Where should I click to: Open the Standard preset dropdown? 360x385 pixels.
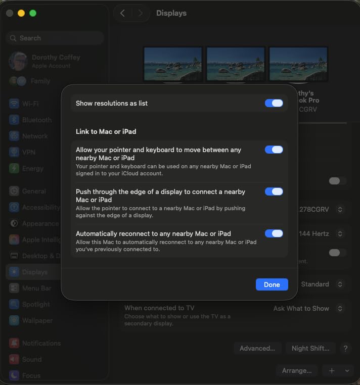322,284
